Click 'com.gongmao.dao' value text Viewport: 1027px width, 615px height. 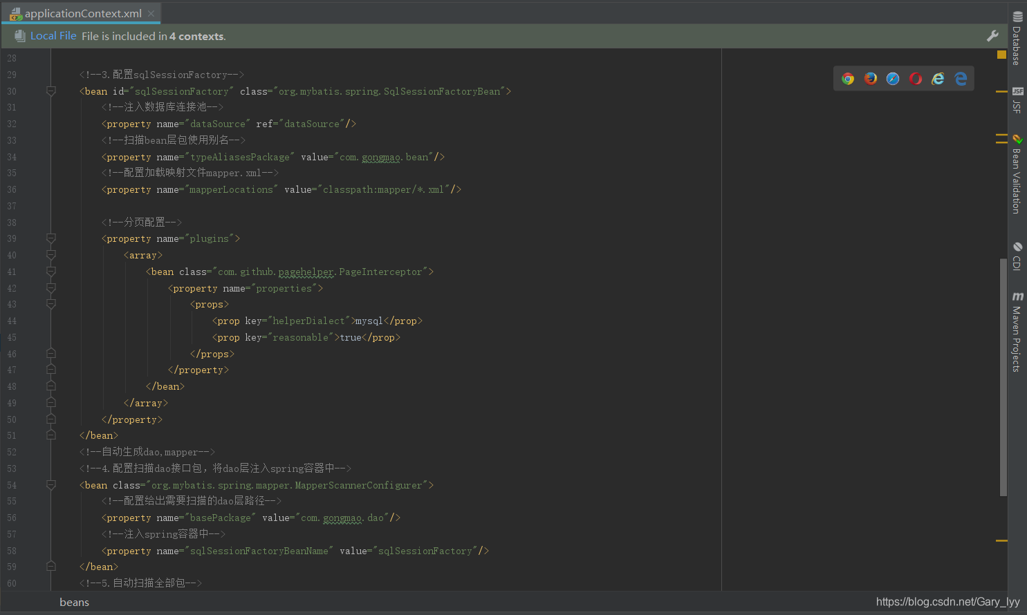[342, 518]
